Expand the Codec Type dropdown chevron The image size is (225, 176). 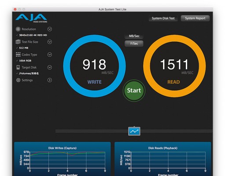coord(50,55)
